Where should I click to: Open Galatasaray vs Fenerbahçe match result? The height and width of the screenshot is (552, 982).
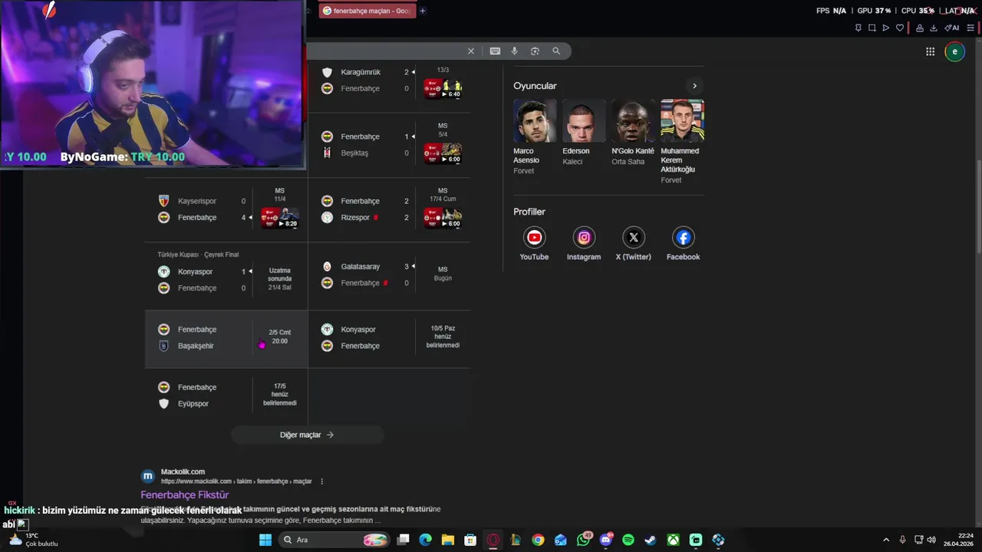tap(390, 274)
